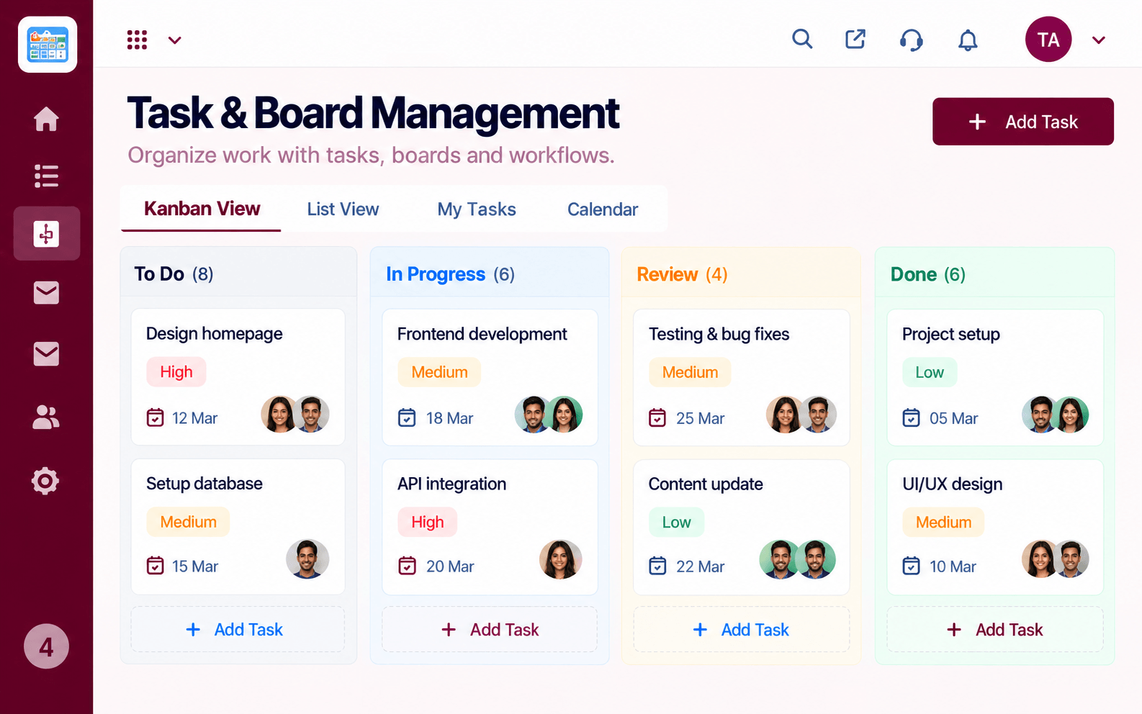Screen dimensions: 1142x714
Task: Open the people icon in the sidebar
Action: [x=46, y=417]
